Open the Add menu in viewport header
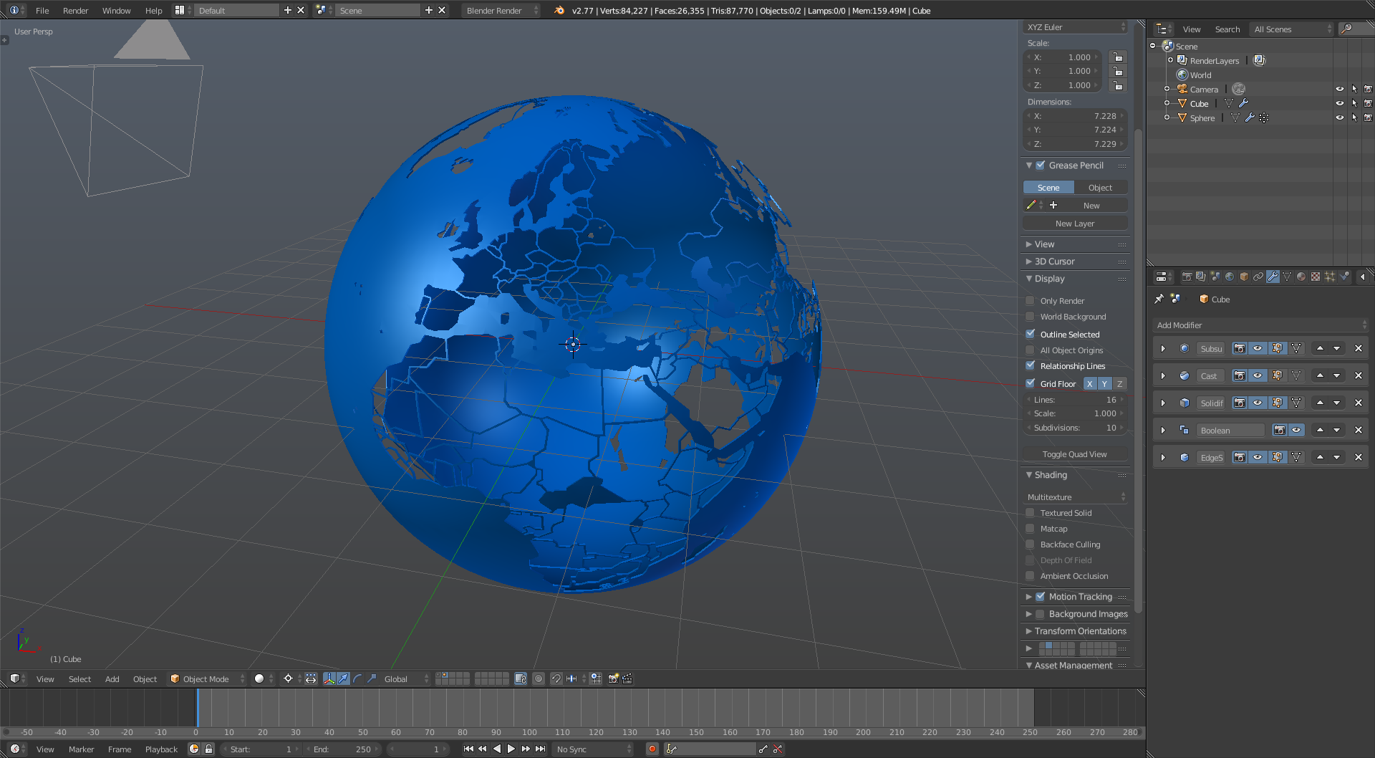 pyautogui.click(x=112, y=678)
